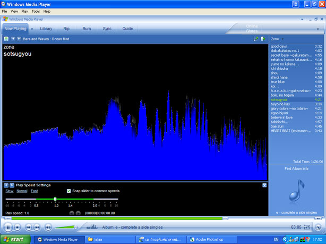Image resolution: width=326 pixels, height=244 pixels.
Task: Open the File menu
Action: click(4, 12)
